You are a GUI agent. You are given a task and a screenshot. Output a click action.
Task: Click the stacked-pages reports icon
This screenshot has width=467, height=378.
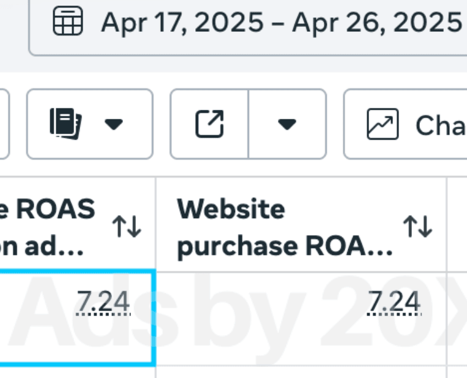(x=65, y=124)
